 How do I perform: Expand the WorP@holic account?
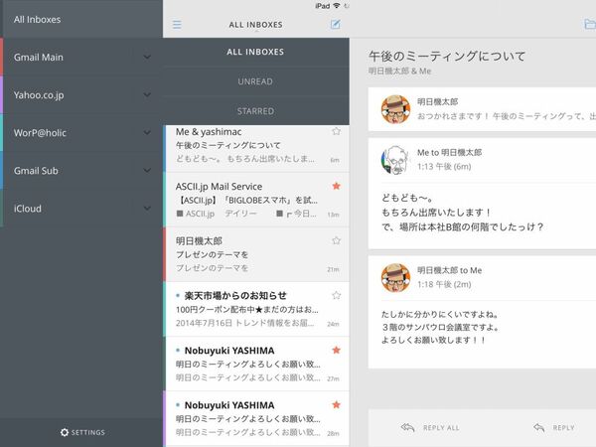coord(147,133)
